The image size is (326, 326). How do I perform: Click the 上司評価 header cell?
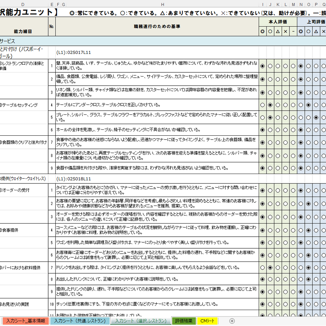pyautogui.click(x=312, y=22)
